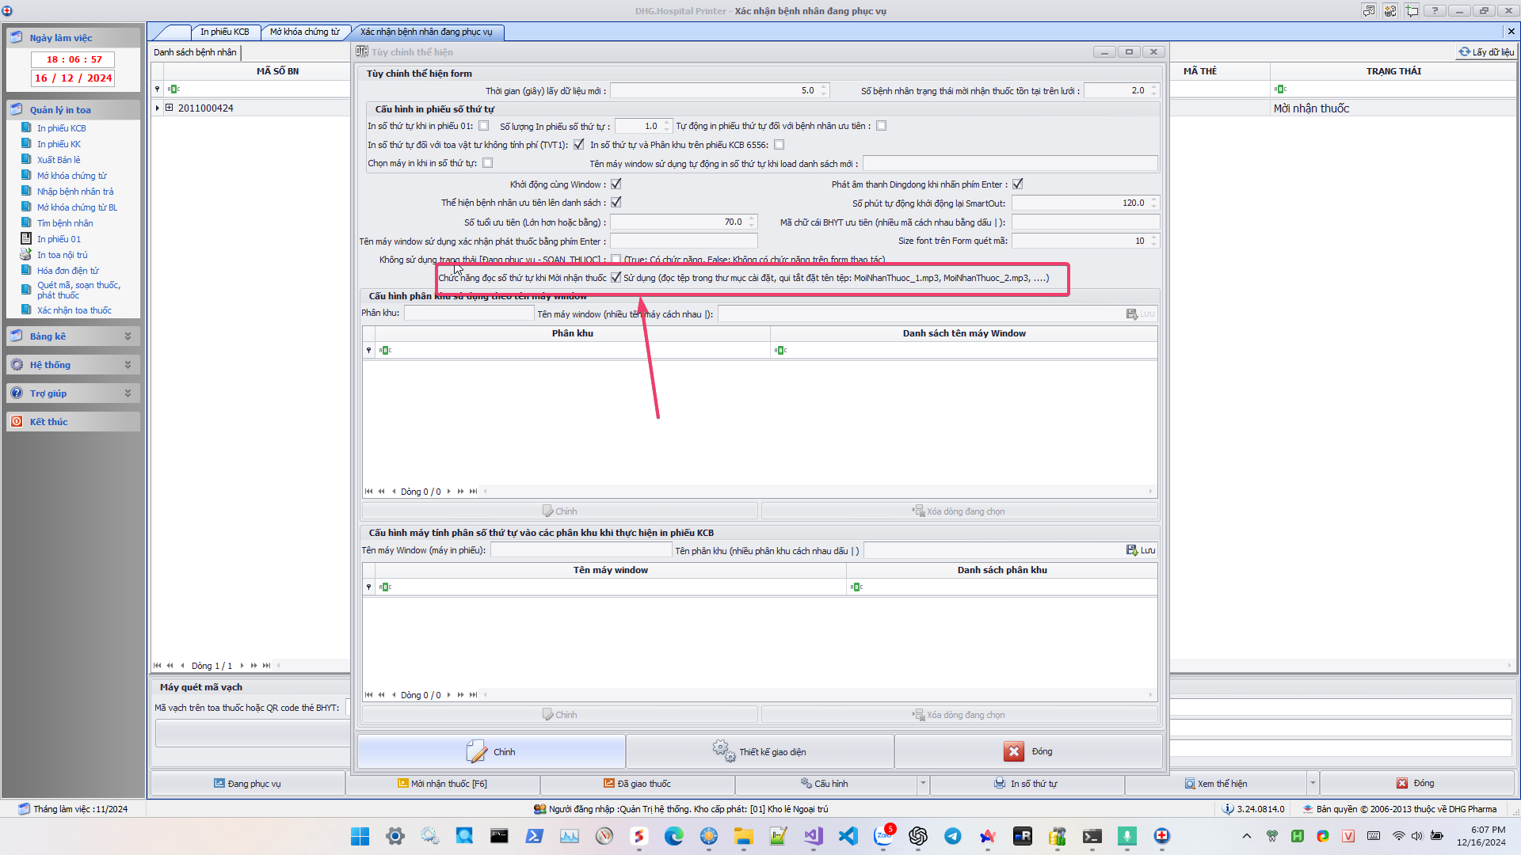1521x855 pixels.
Task: Click the Kết thúc icon in the sidebar
Action: (17, 421)
